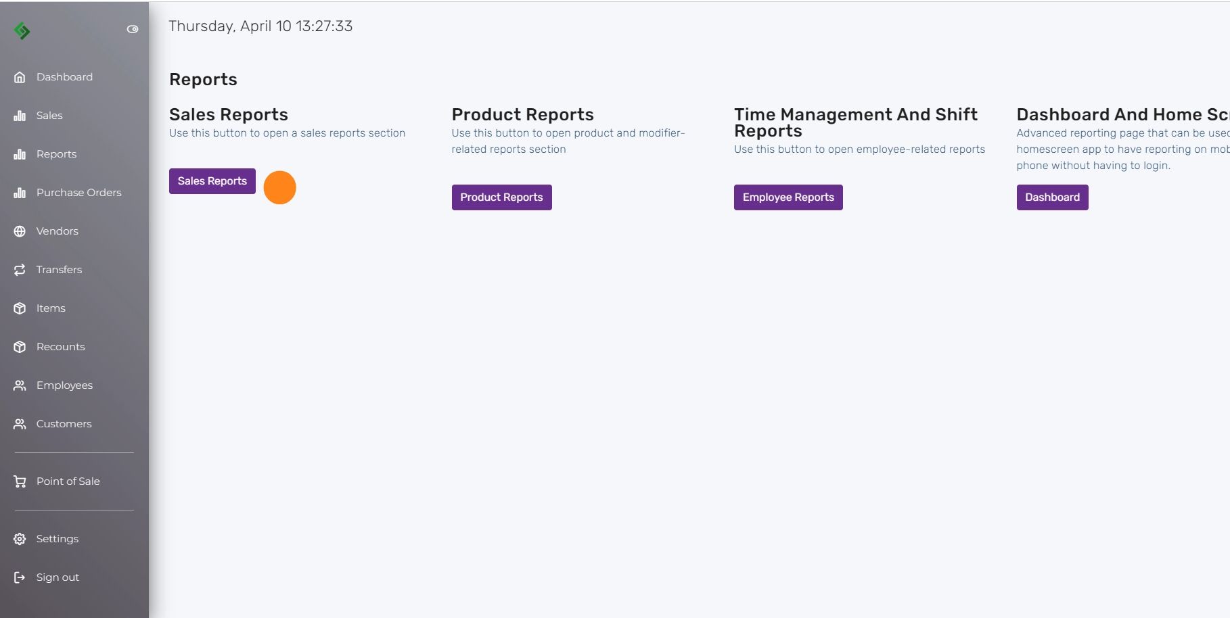Open the Transfers menu item
This screenshot has width=1230, height=618.
[x=59, y=270]
